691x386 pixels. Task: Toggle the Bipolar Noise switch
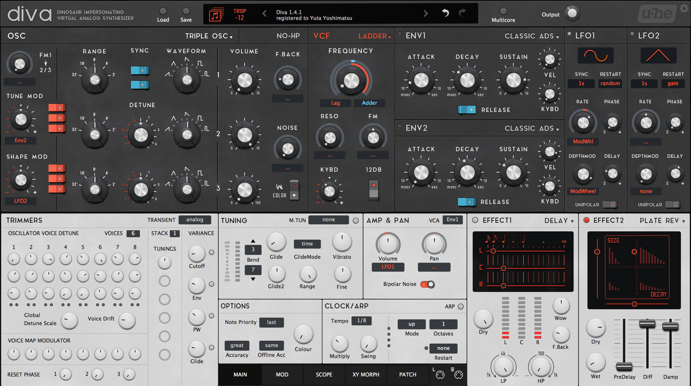427,284
